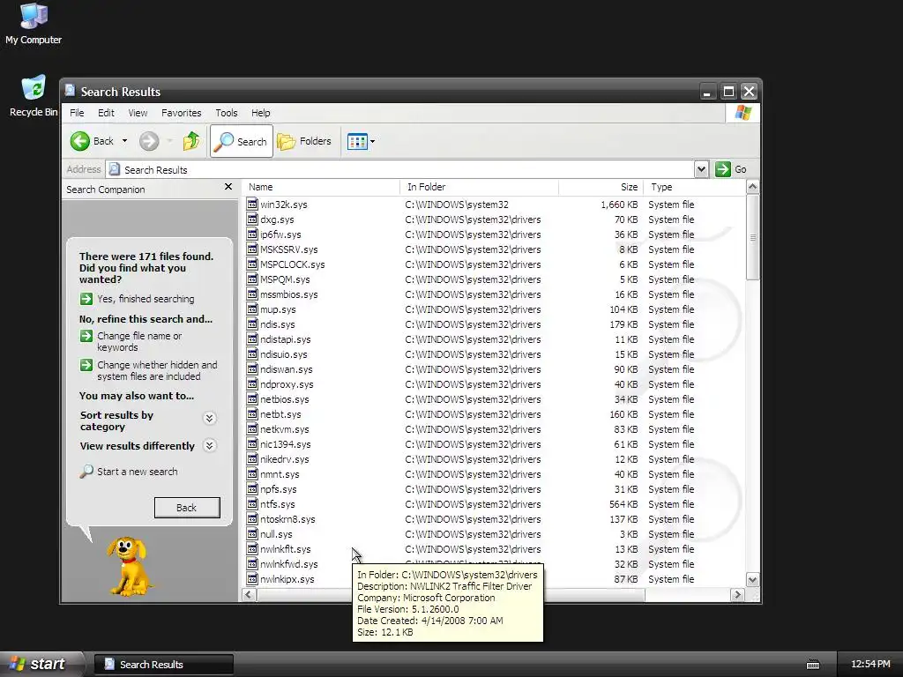Viewport: 903px width, 677px height.
Task: Open the Back history dropdown arrow
Action: (x=124, y=141)
